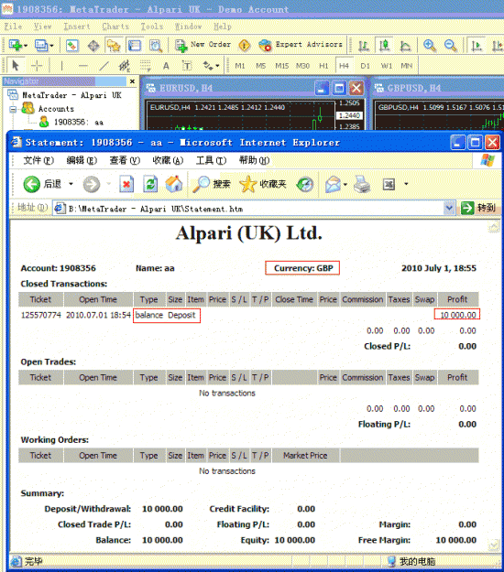Open the New Chart dropdown arrow
Screen dimensions: 504x572
(x=26, y=46)
